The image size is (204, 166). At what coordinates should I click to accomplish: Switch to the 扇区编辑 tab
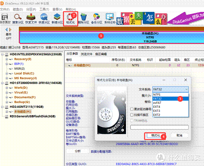click(x=101, y=54)
